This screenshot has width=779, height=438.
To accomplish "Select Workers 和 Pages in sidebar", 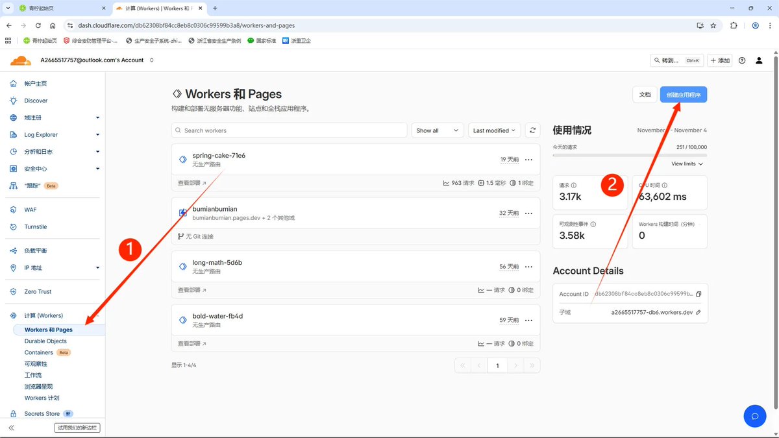I will click(x=49, y=330).
